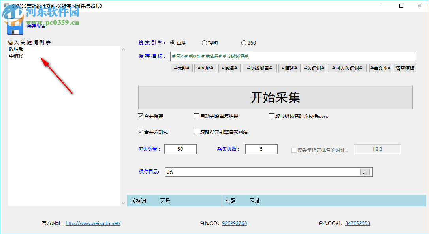Select keyword 陈独秀 in the keyword list
429x234 pixels.
pyautogui.click(x=17, y=49)
